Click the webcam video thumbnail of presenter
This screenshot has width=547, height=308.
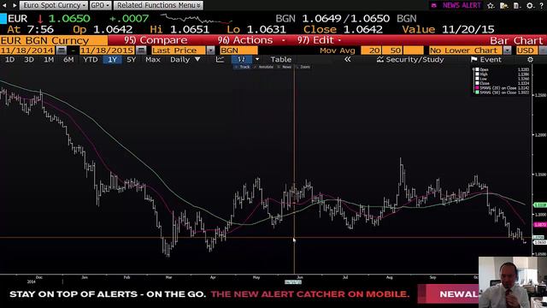coord(513,282)
